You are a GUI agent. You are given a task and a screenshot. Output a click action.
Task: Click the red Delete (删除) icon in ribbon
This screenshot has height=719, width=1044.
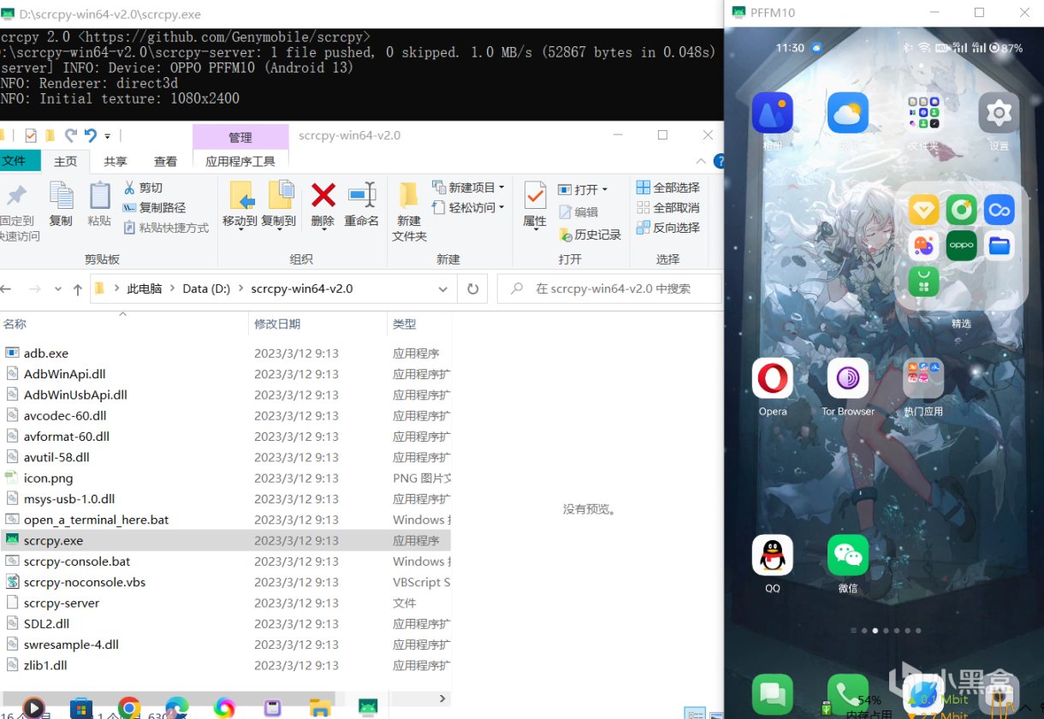323,205
